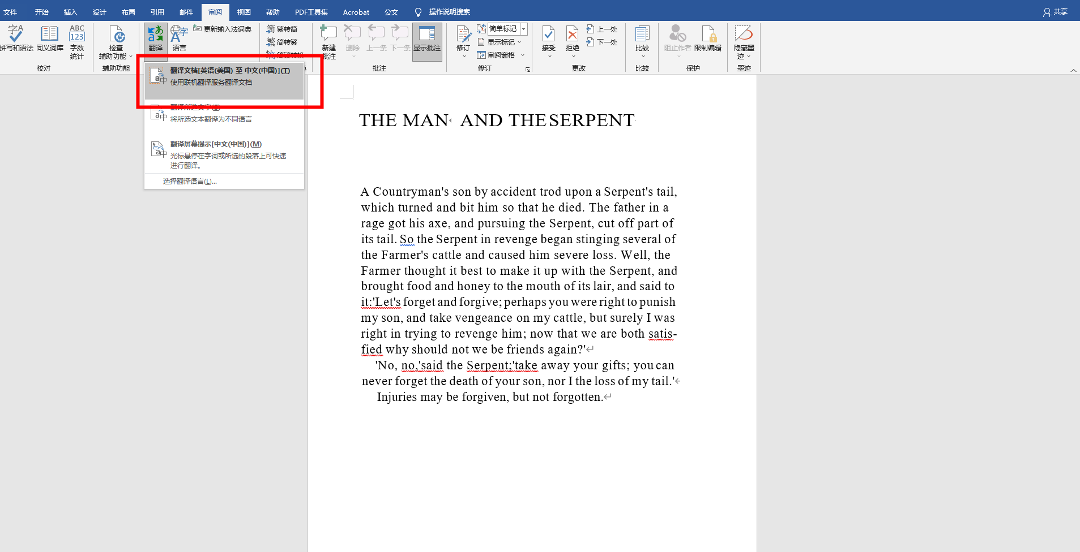Click 繁转简 traditional to simplified conversion
Image resolution: width=1080 pixels, height=552 pixels.
283,29
